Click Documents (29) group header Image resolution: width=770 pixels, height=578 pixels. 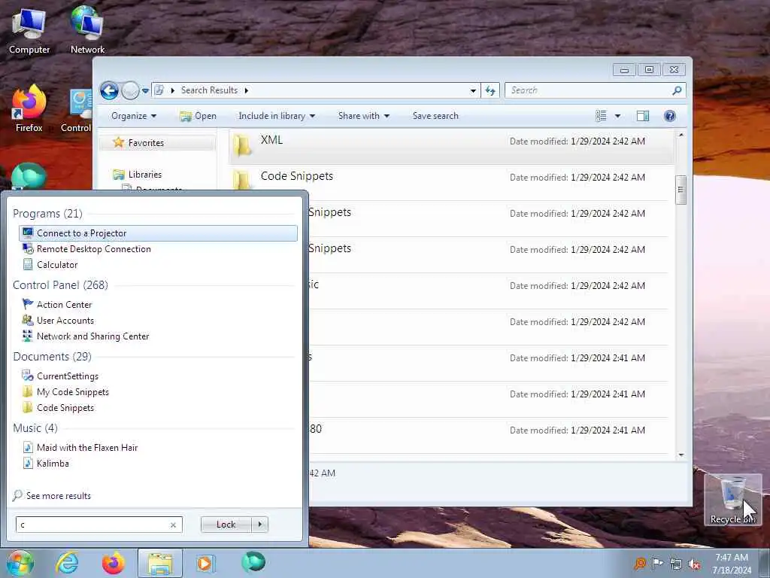(x=52, y=356)
